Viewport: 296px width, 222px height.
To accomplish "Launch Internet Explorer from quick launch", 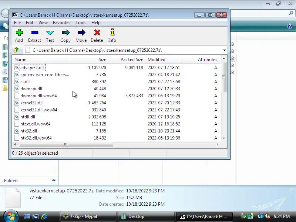I will tap(44, 216).
